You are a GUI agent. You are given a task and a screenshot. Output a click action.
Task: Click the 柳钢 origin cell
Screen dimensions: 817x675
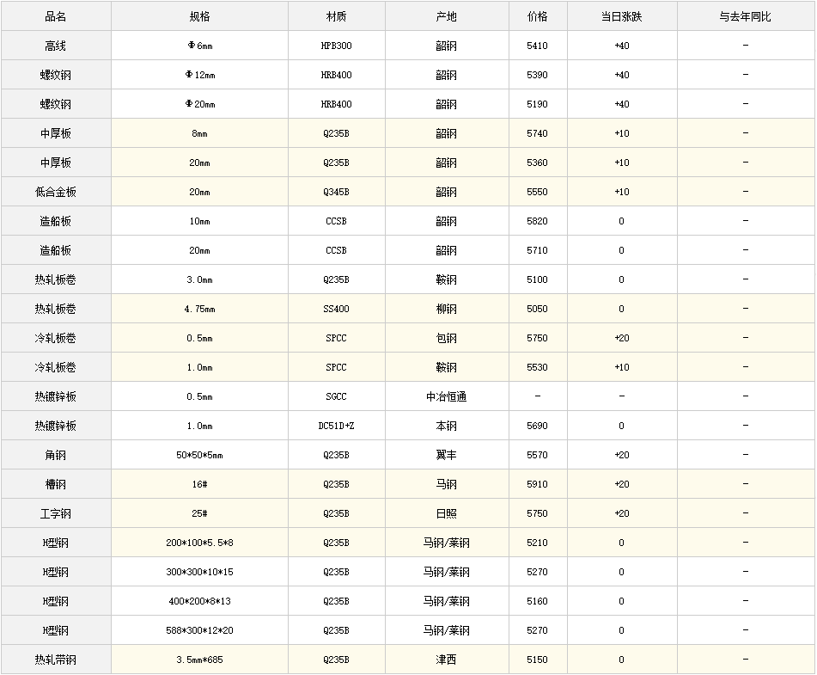pyautogui.click(x=447, y=309)
